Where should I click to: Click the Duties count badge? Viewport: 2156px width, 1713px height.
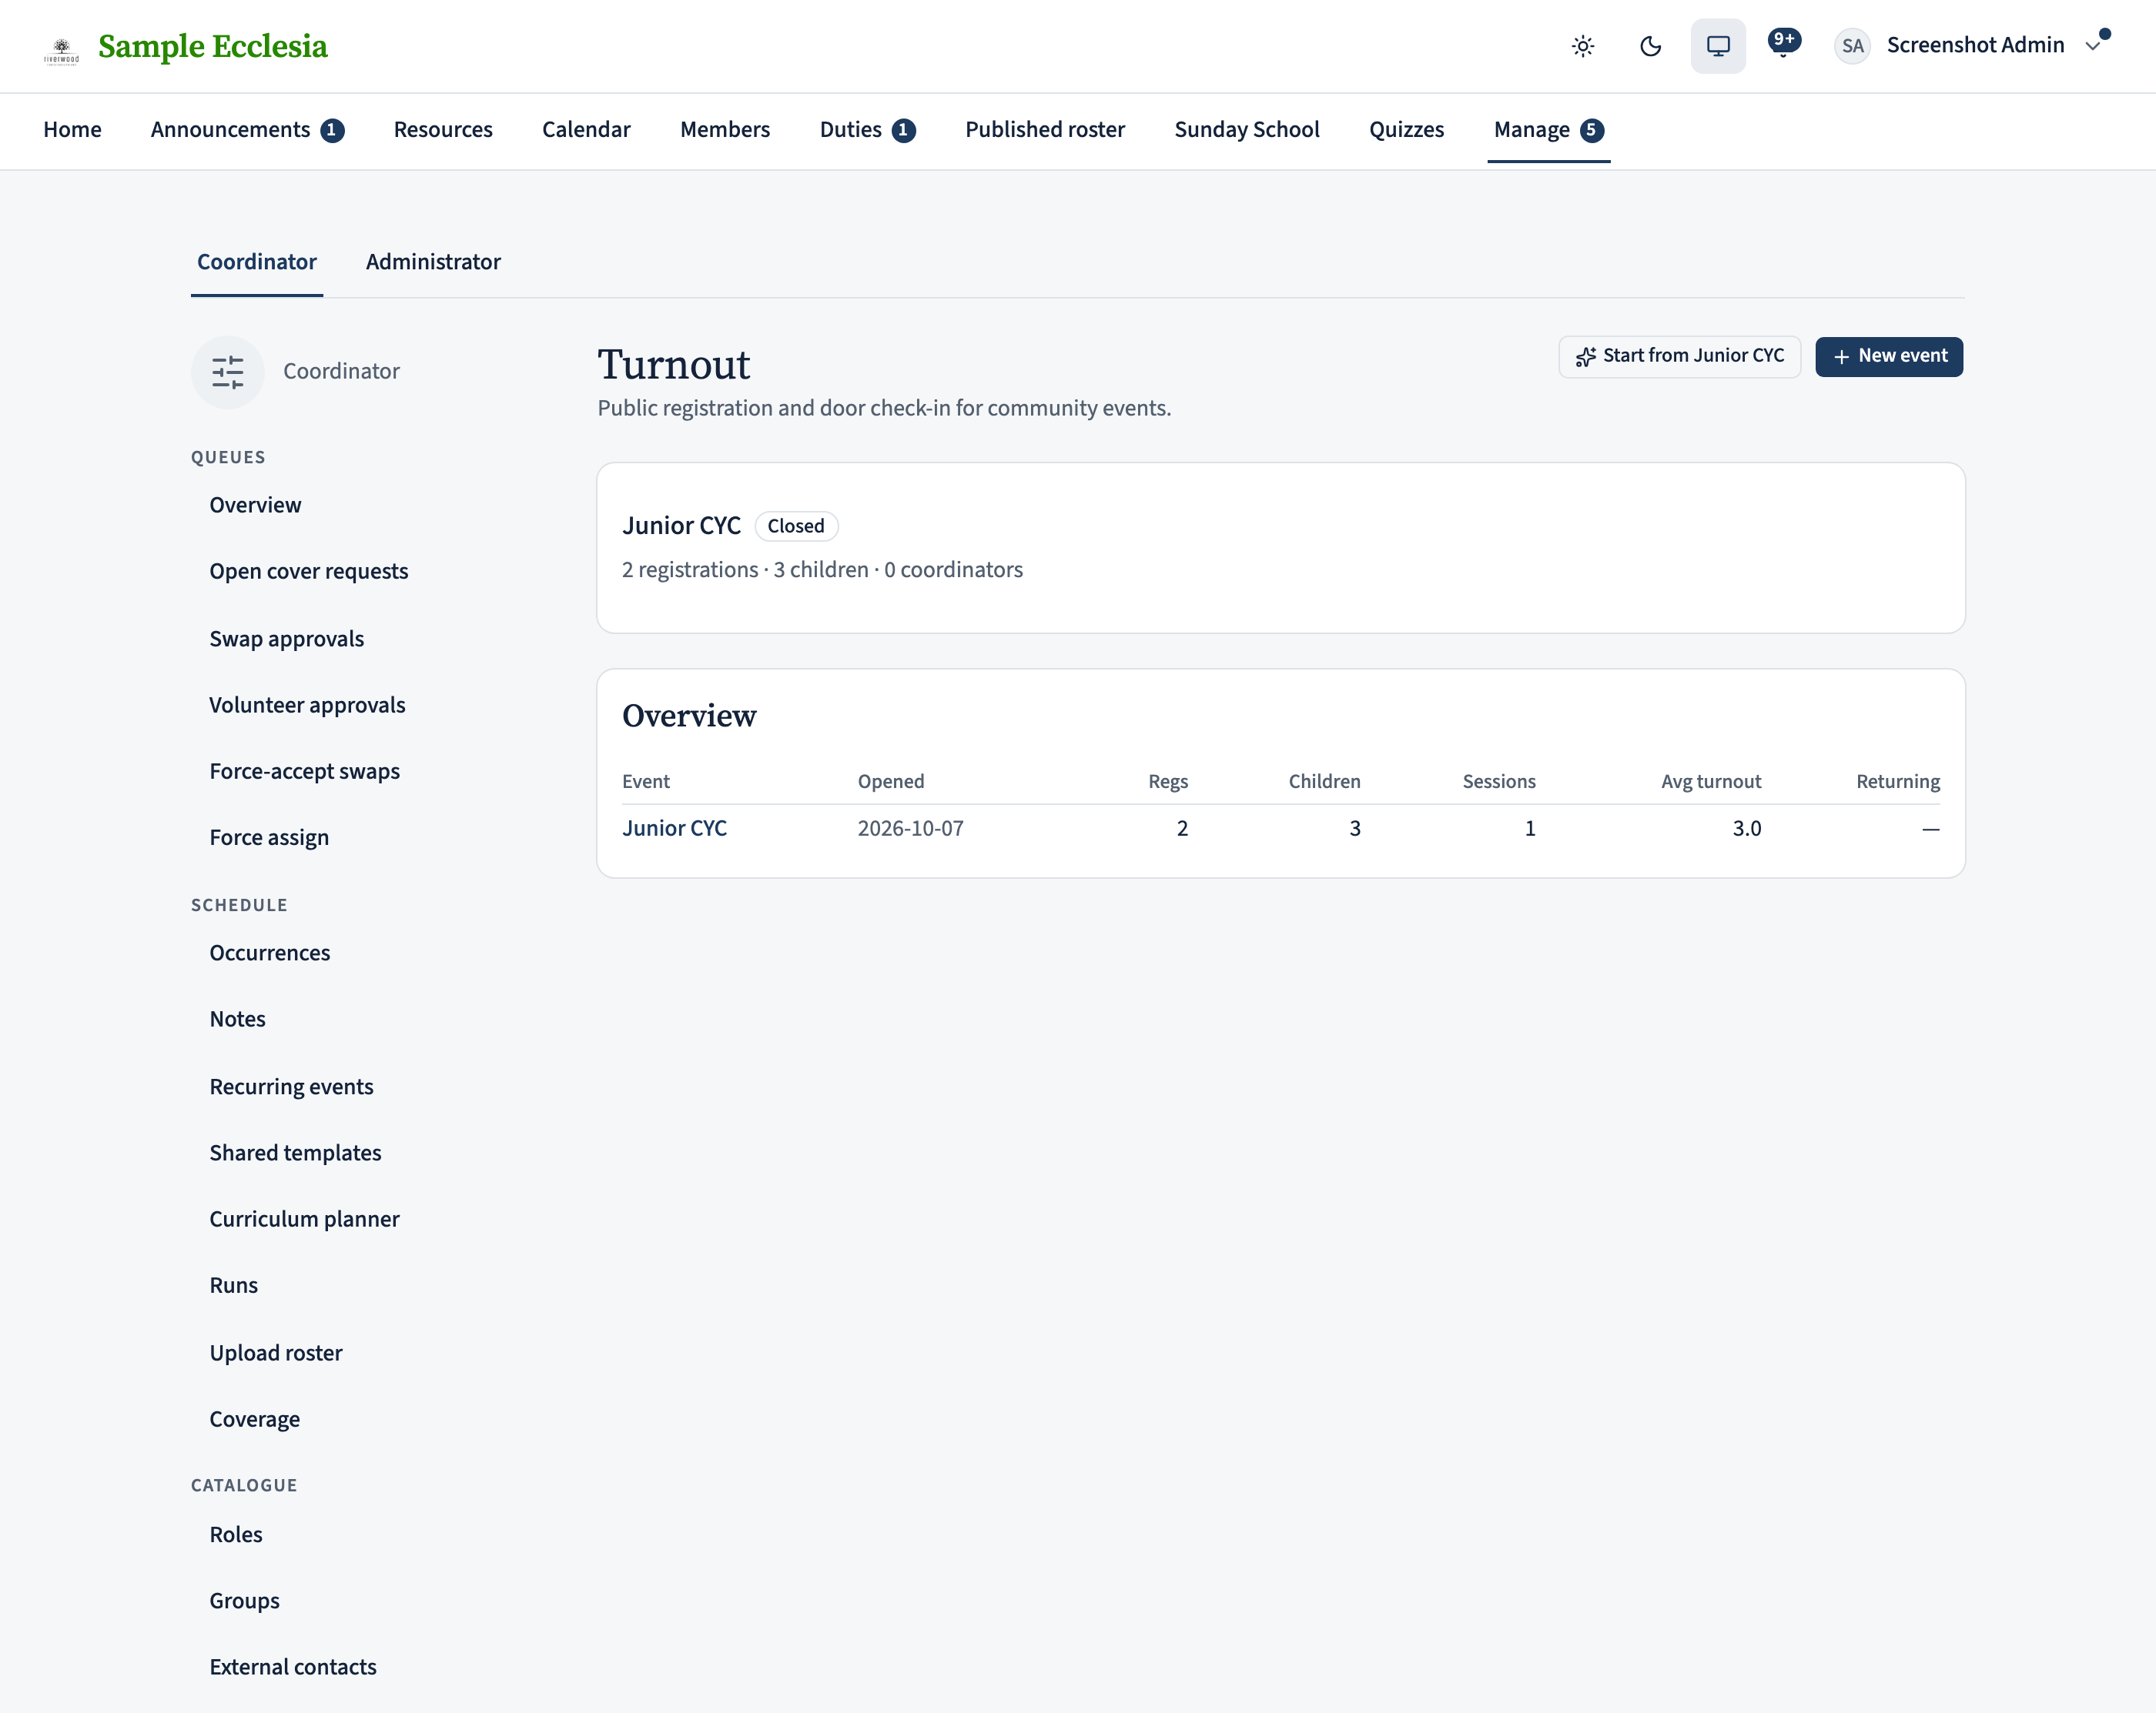(903, 131)
